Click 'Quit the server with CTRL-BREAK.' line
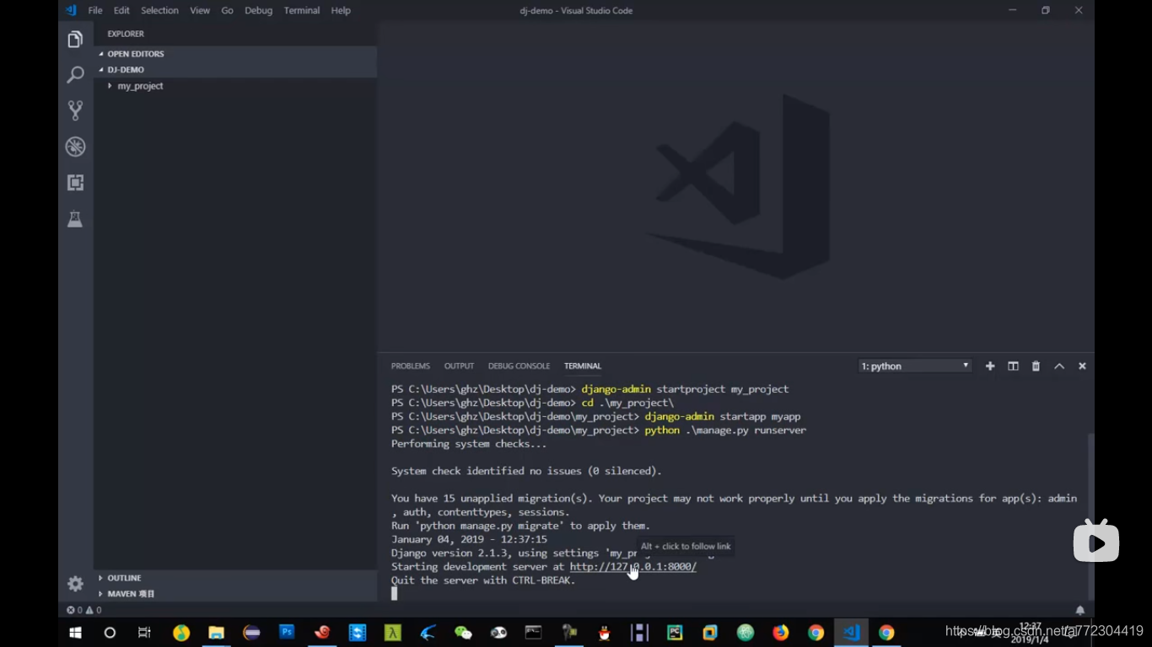The width and height of the screenshot is (1152, 647). [483, 580]
